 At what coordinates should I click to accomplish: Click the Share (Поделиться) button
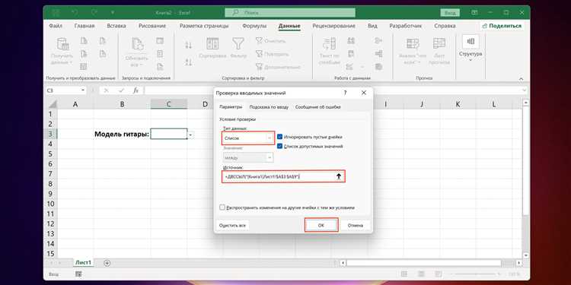tap(502, 26)
